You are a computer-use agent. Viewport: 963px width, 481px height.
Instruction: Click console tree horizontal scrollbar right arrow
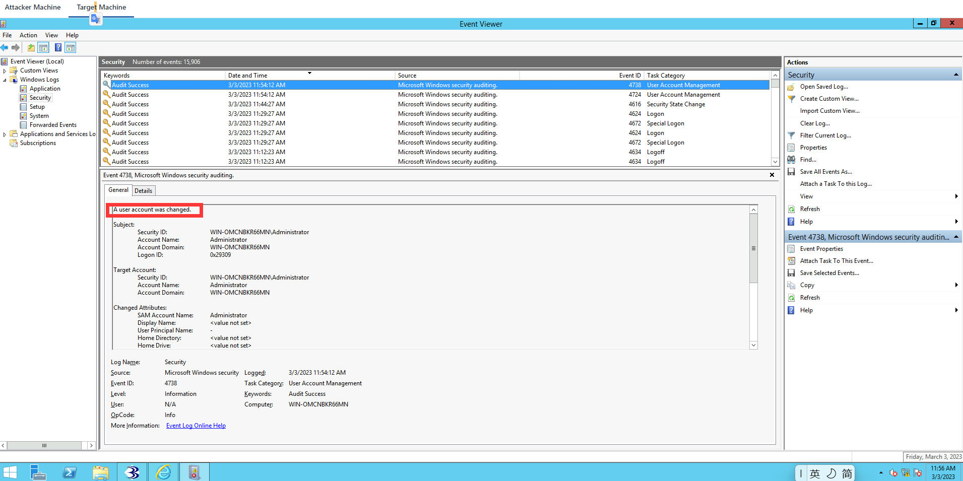[x=91, y=445]
